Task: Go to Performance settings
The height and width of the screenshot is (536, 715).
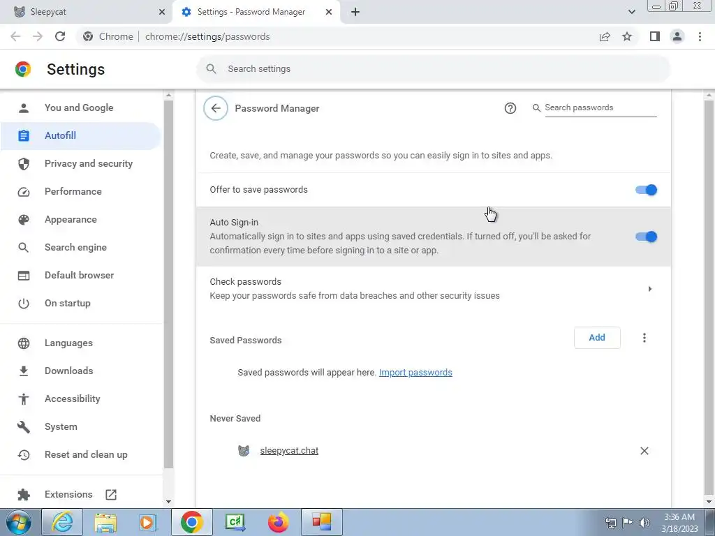Action: coord(81,191)
